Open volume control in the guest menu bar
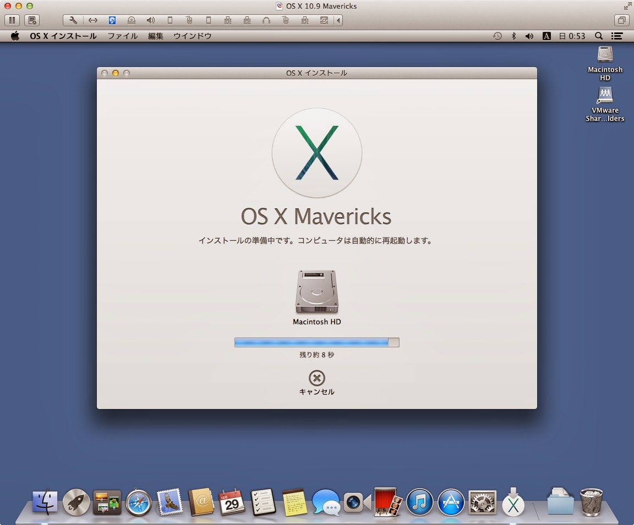Image resolution: width=634 pixels, height=525 pixels. [529, 36]
